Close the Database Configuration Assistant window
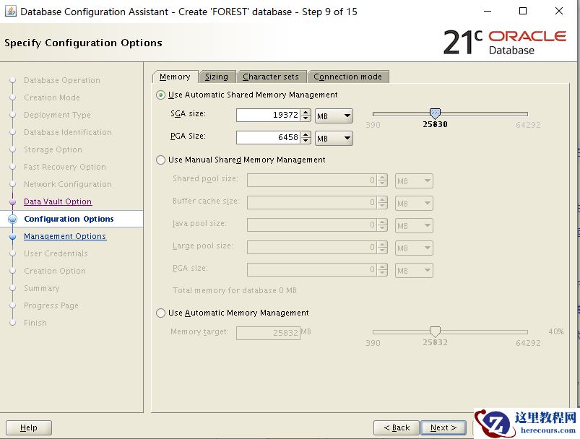Screen dimensions: 580x439 coord(559,11)
